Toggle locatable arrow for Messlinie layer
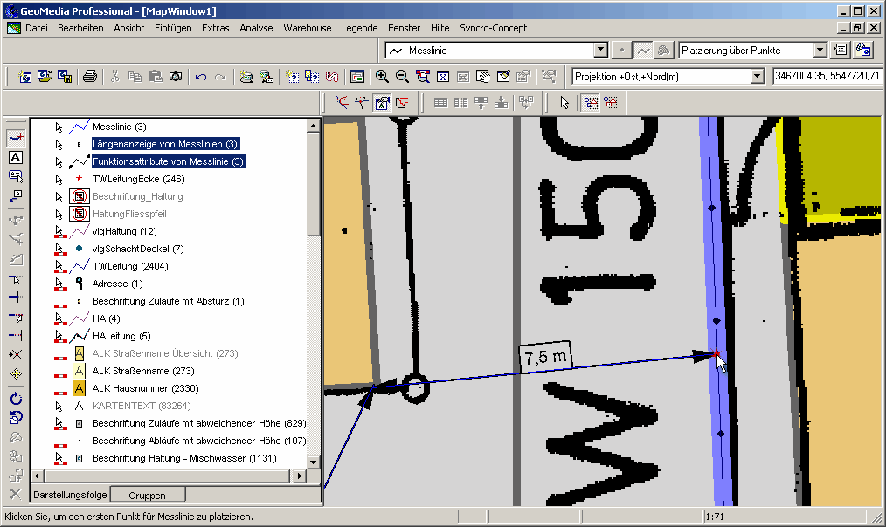This screenshot has width=886, height=527. click(59, 127)
